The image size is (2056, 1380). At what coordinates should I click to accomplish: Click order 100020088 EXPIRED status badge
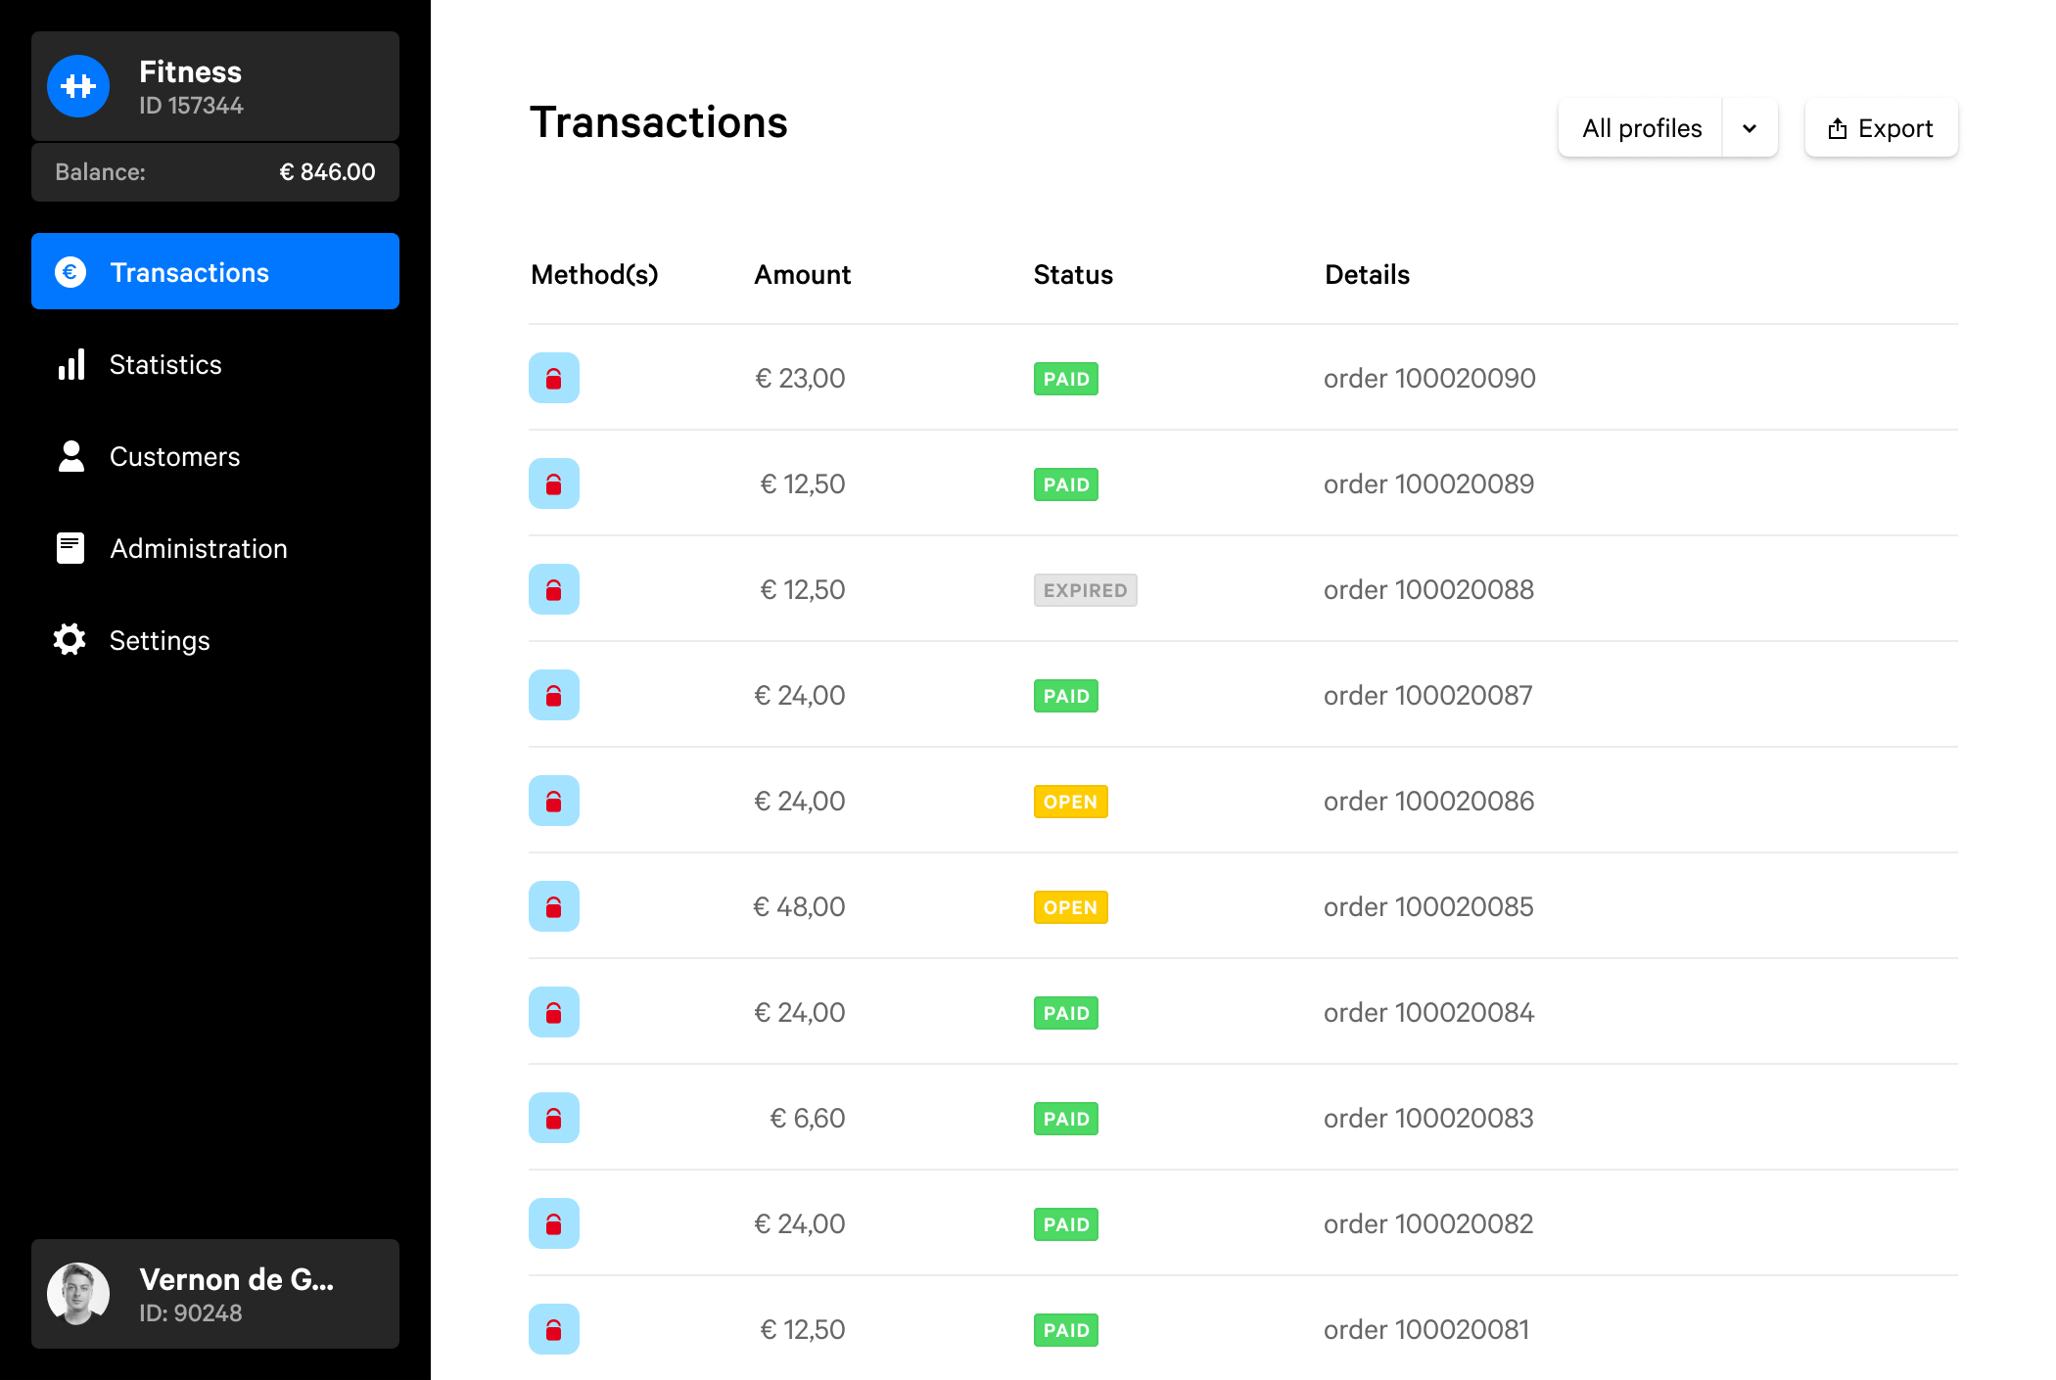(x=1084, y=590)
